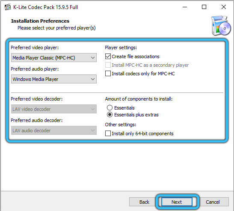Click the installer software box disc icon
Viewport: 234px width, 211px height.
click(x=221, y=26)
